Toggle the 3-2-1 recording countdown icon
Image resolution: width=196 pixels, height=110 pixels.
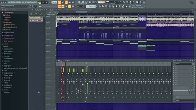click(x=66, y=2)
